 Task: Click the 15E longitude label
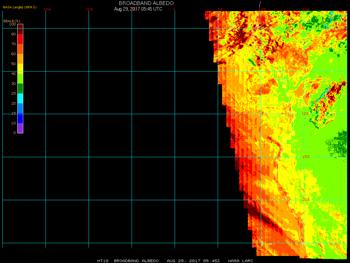306,9
